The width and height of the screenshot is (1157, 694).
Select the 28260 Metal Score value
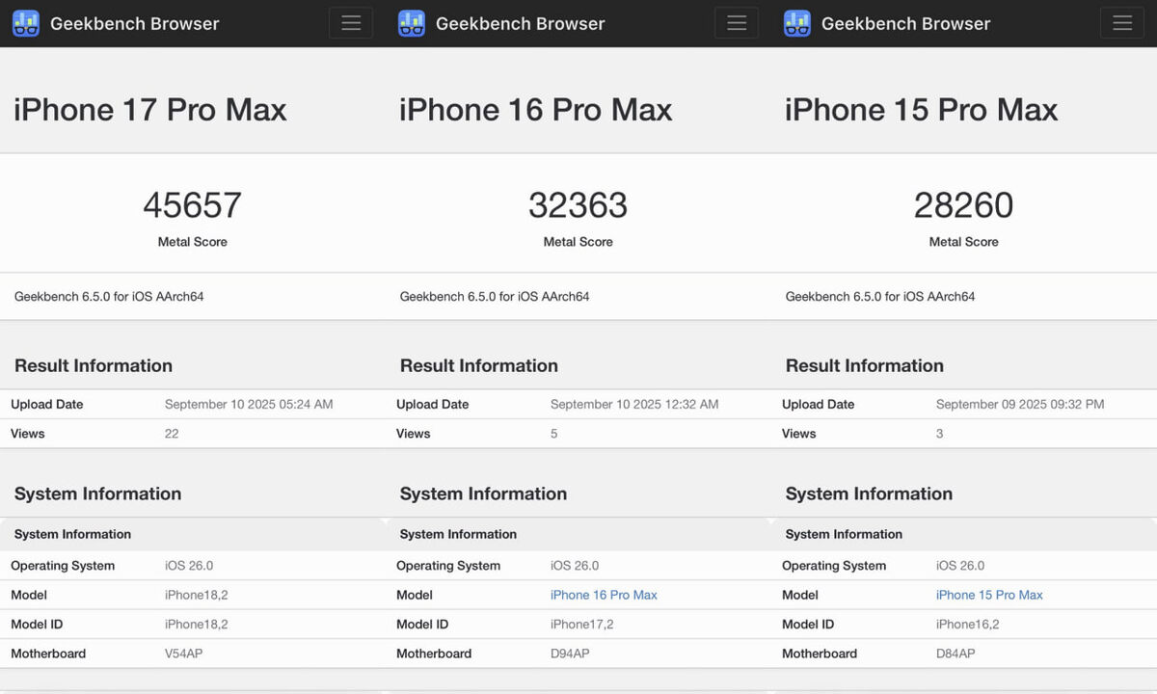pos(964,205)
